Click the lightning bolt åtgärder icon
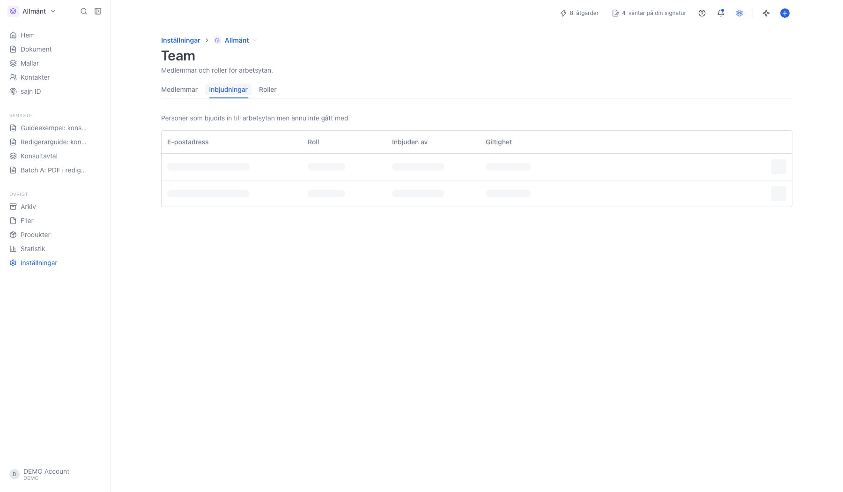The height and width of the screenshot is (492, 843). tap(563, 13)
